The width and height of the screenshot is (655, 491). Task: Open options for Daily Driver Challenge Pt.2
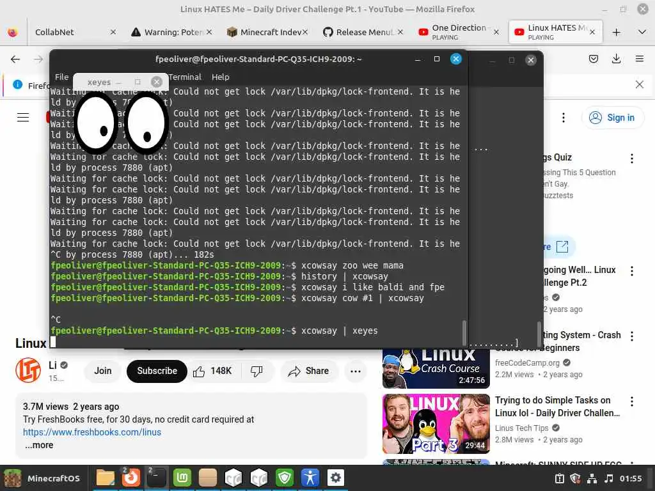[x=631, y=271]
